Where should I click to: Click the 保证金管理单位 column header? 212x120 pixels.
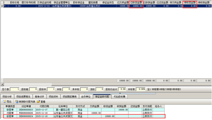tap(62, 3)
